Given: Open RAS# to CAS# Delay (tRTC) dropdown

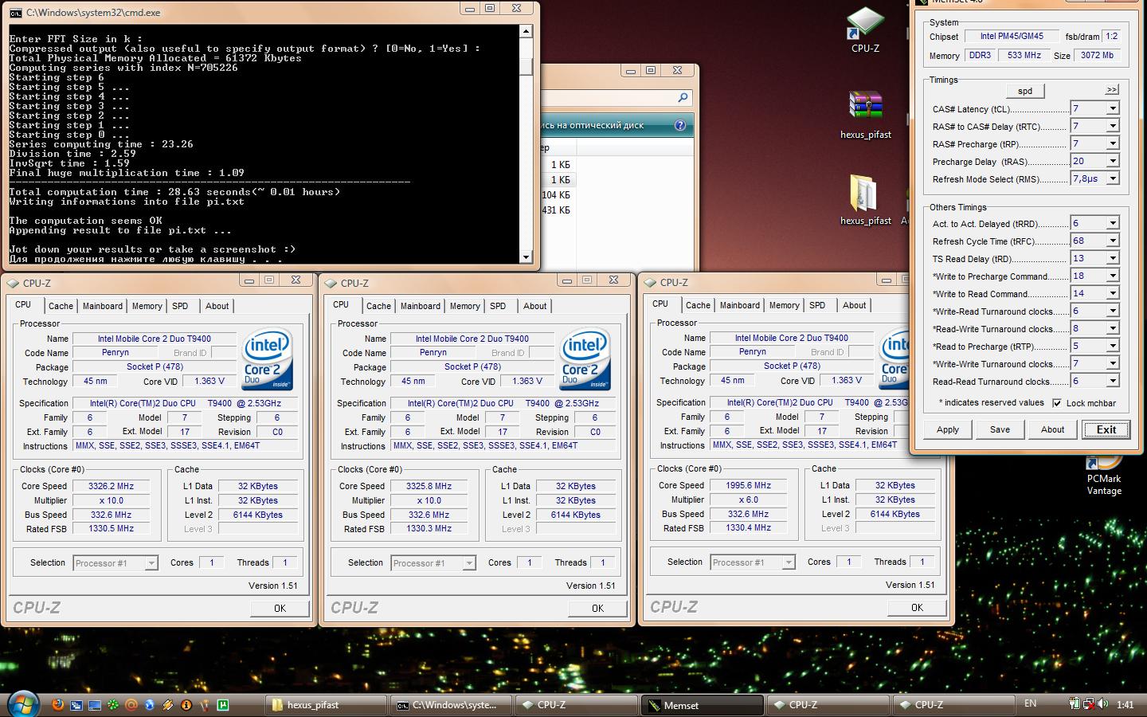Looking at the screenshot, I should [x=1113, y=126].
